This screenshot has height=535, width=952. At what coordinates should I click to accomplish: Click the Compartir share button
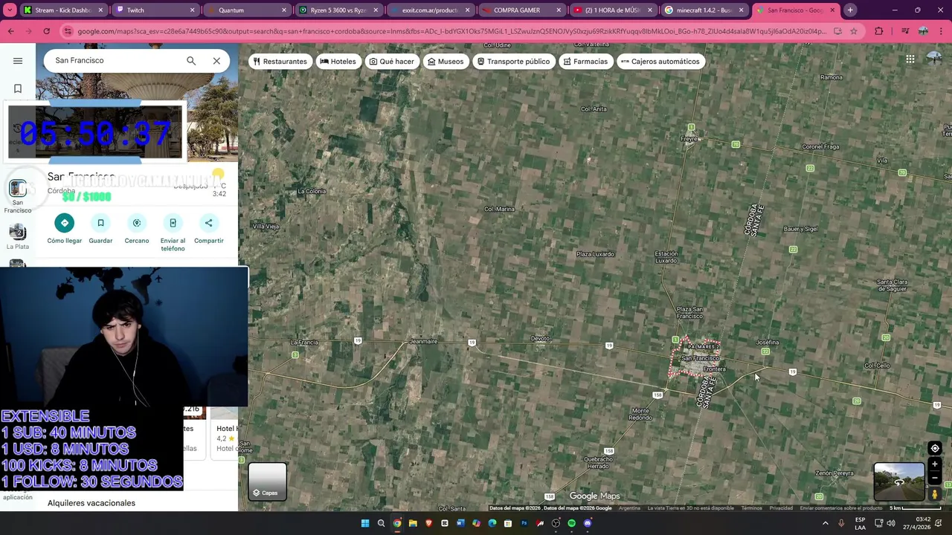209,229
